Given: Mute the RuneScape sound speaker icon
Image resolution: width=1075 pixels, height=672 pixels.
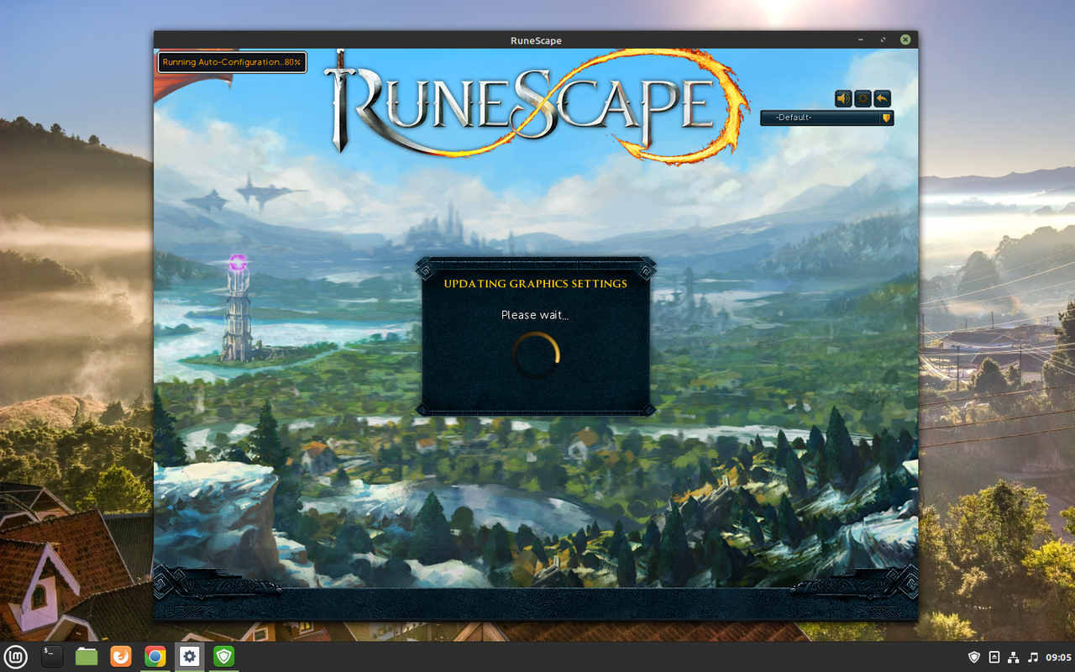Looking at the screenshot, I should (843, 98).
